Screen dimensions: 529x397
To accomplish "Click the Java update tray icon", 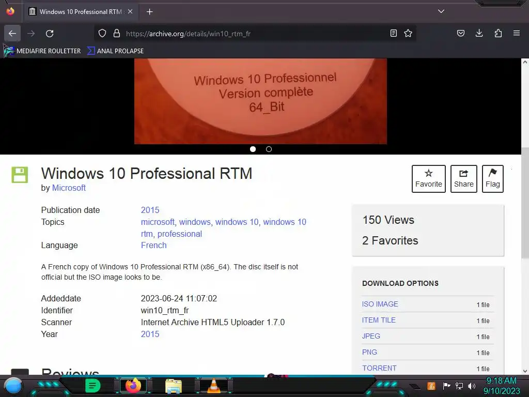I will (x=431, y=386).
